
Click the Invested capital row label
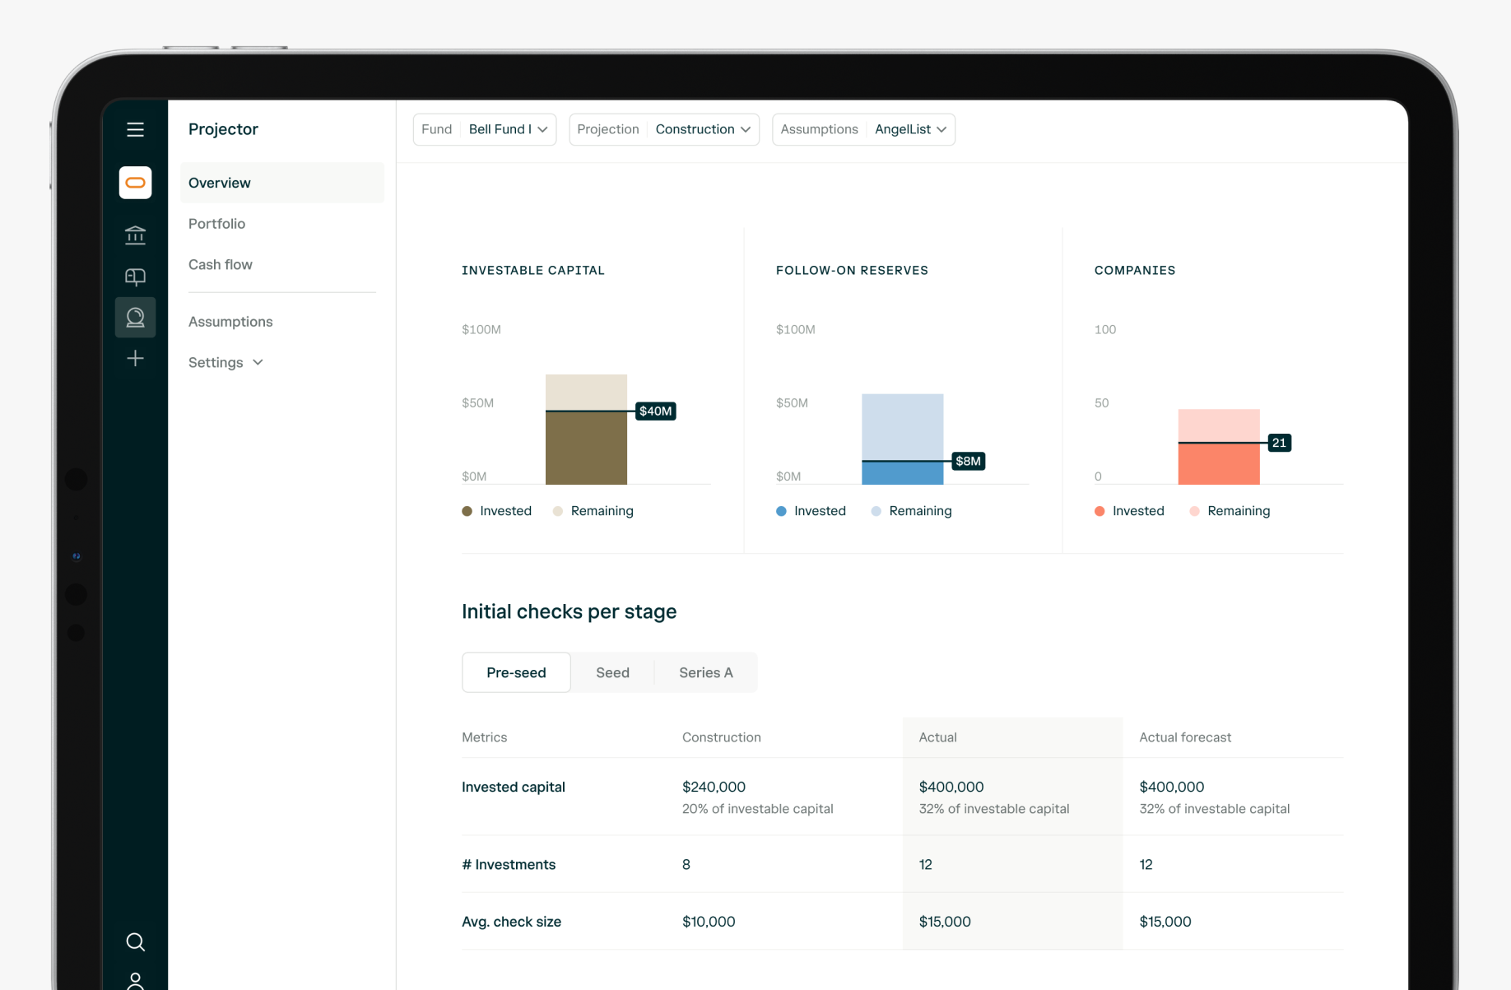513,787
